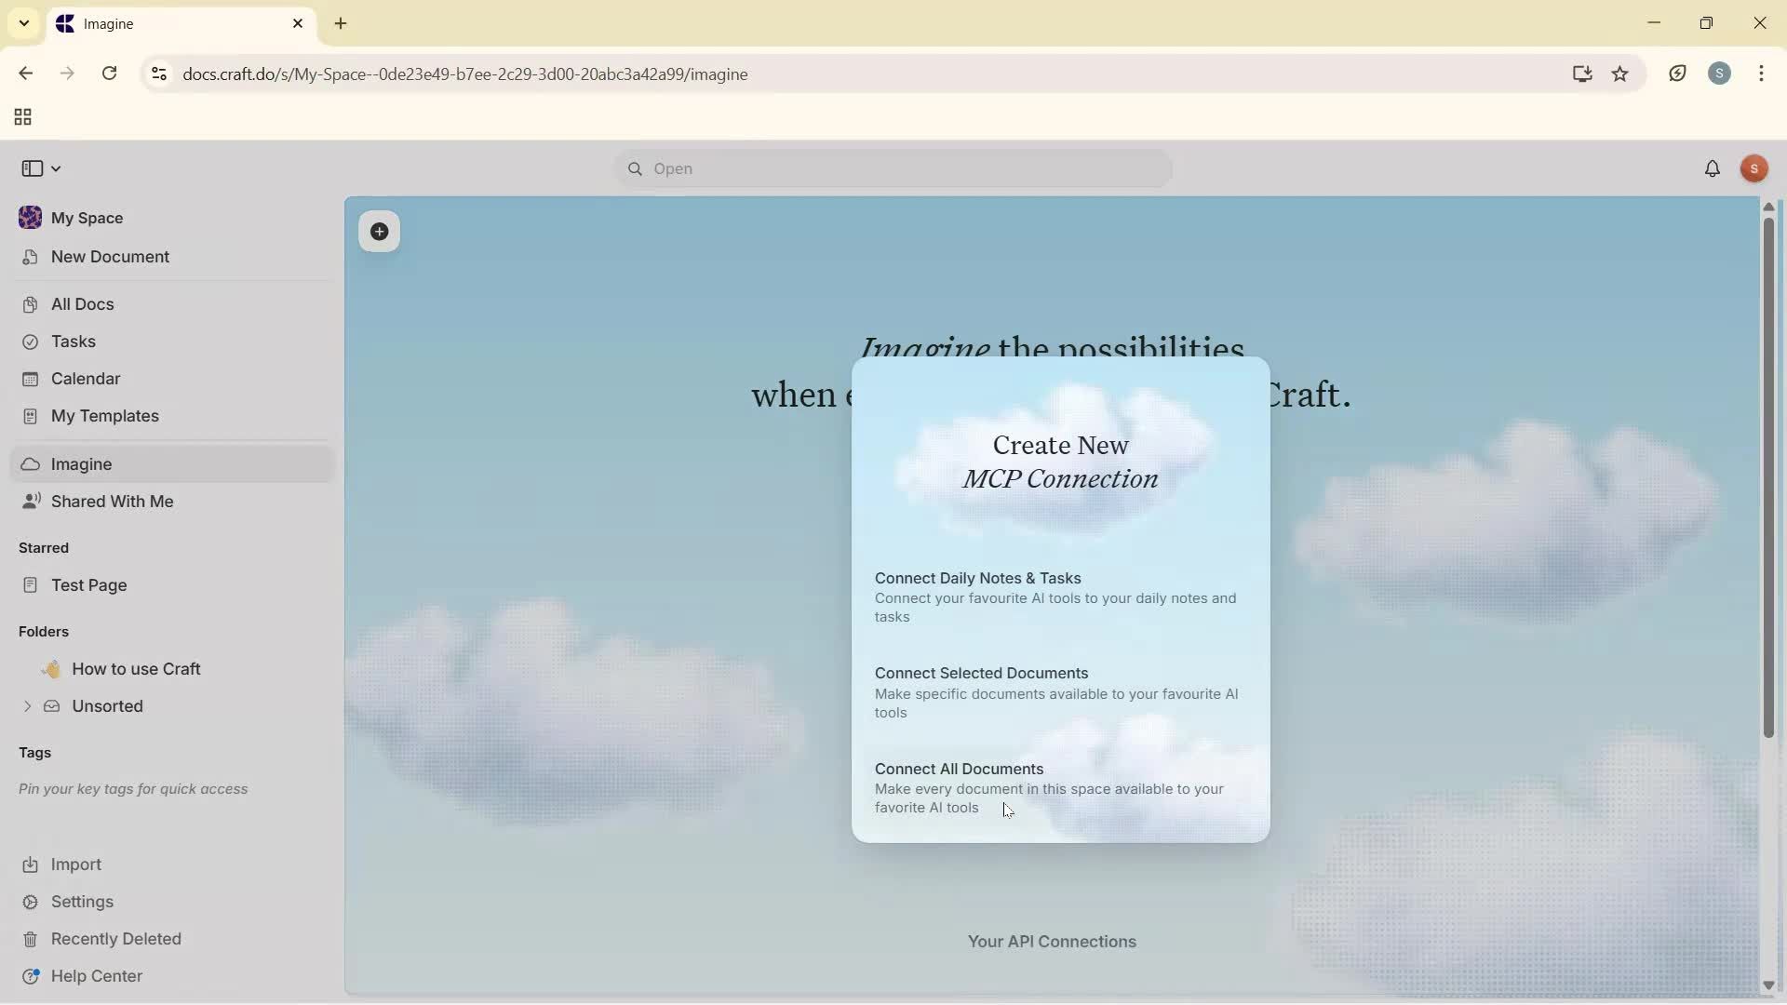Open the How to use Craft folder
The image size is (1787, 1005).
(x=136, y=669)
